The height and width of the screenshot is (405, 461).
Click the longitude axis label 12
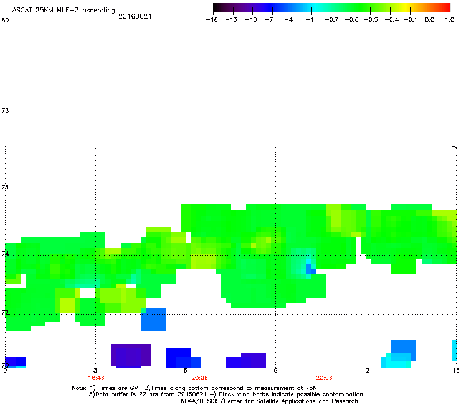[x=366, y=370]
